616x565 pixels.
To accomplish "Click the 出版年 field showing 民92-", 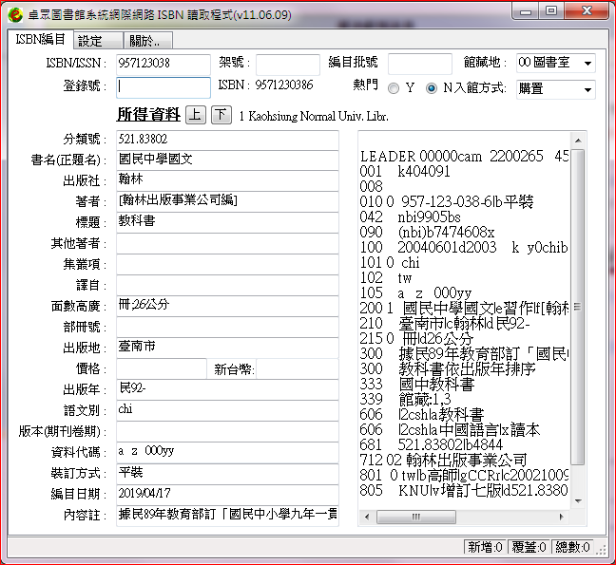I will [x=227, y=390].
